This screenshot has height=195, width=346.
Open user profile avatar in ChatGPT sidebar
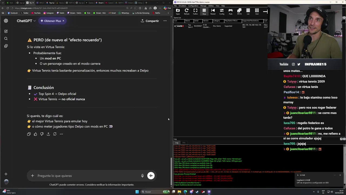pos(6,182)
